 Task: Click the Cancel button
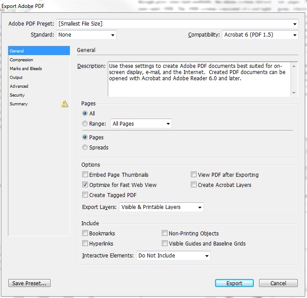click(x=278, y=283)
